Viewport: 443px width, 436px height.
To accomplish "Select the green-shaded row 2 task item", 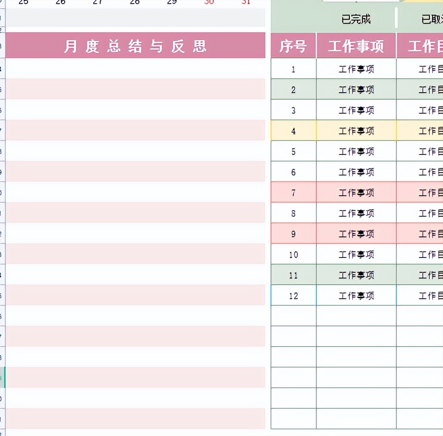I will [356, 89].
